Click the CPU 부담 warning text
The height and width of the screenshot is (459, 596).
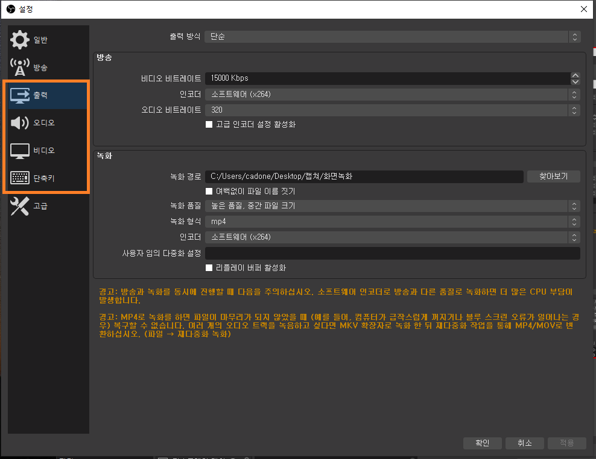pos(336,296)
